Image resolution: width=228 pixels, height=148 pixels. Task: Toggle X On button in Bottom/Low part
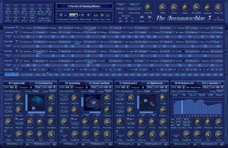pos(31,115)
